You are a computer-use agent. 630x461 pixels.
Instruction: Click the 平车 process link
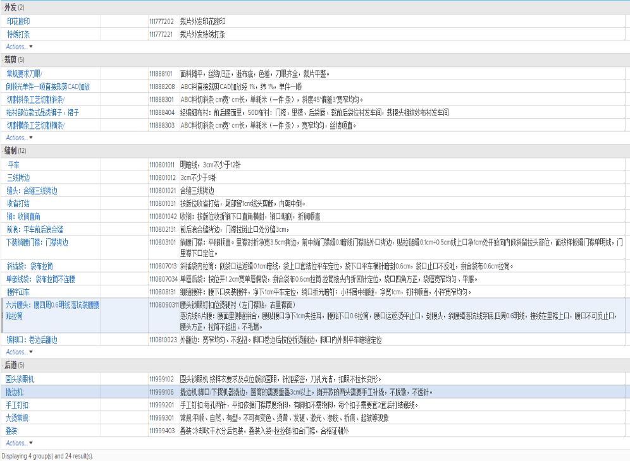pos(13,165)
